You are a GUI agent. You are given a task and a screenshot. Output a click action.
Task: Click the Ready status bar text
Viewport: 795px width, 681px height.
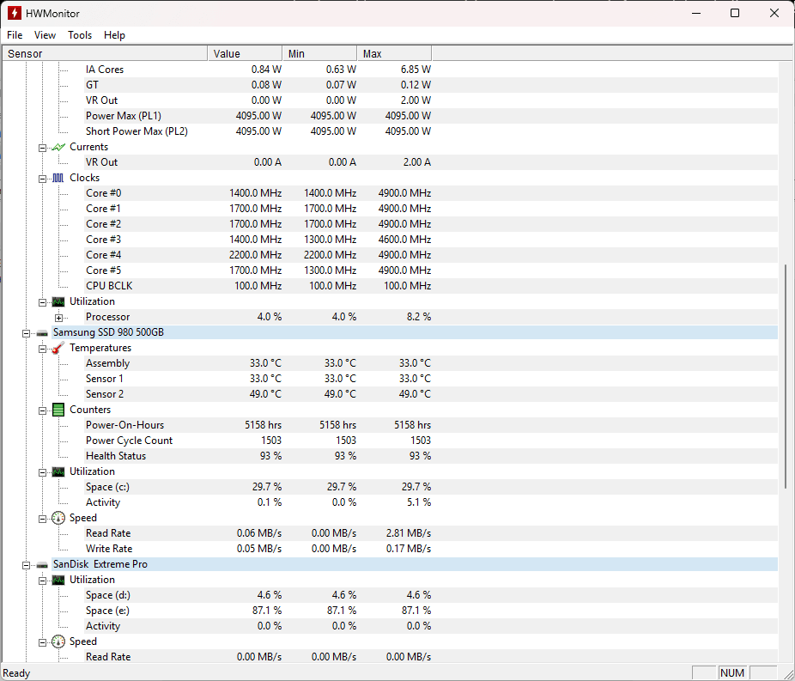16,673
